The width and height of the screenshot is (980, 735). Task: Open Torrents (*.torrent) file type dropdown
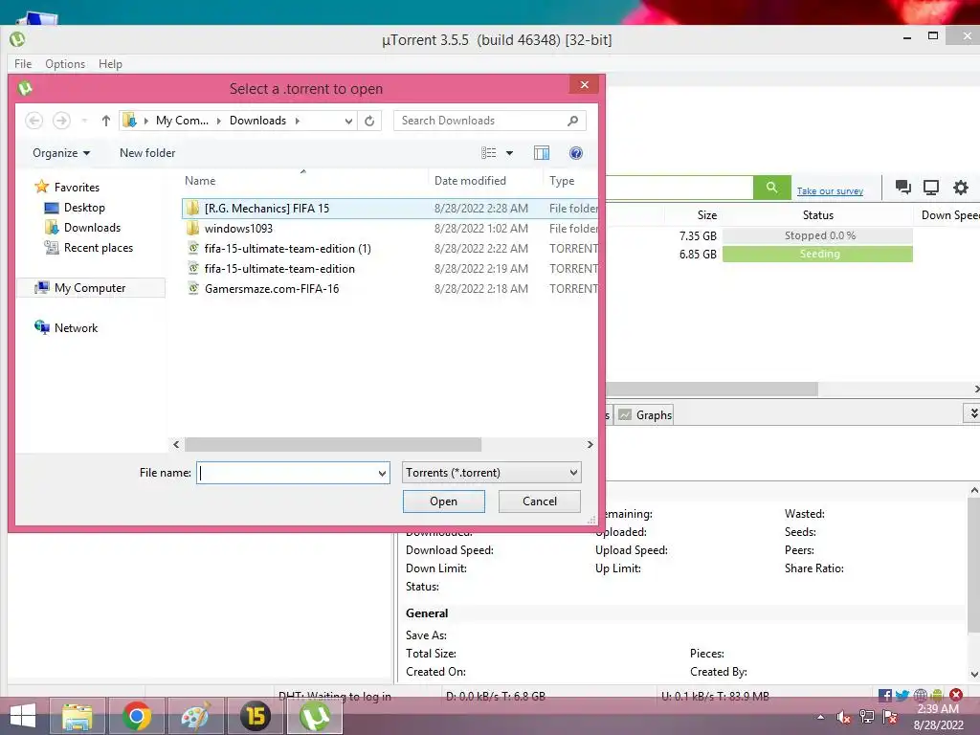(x=491, y=473)
